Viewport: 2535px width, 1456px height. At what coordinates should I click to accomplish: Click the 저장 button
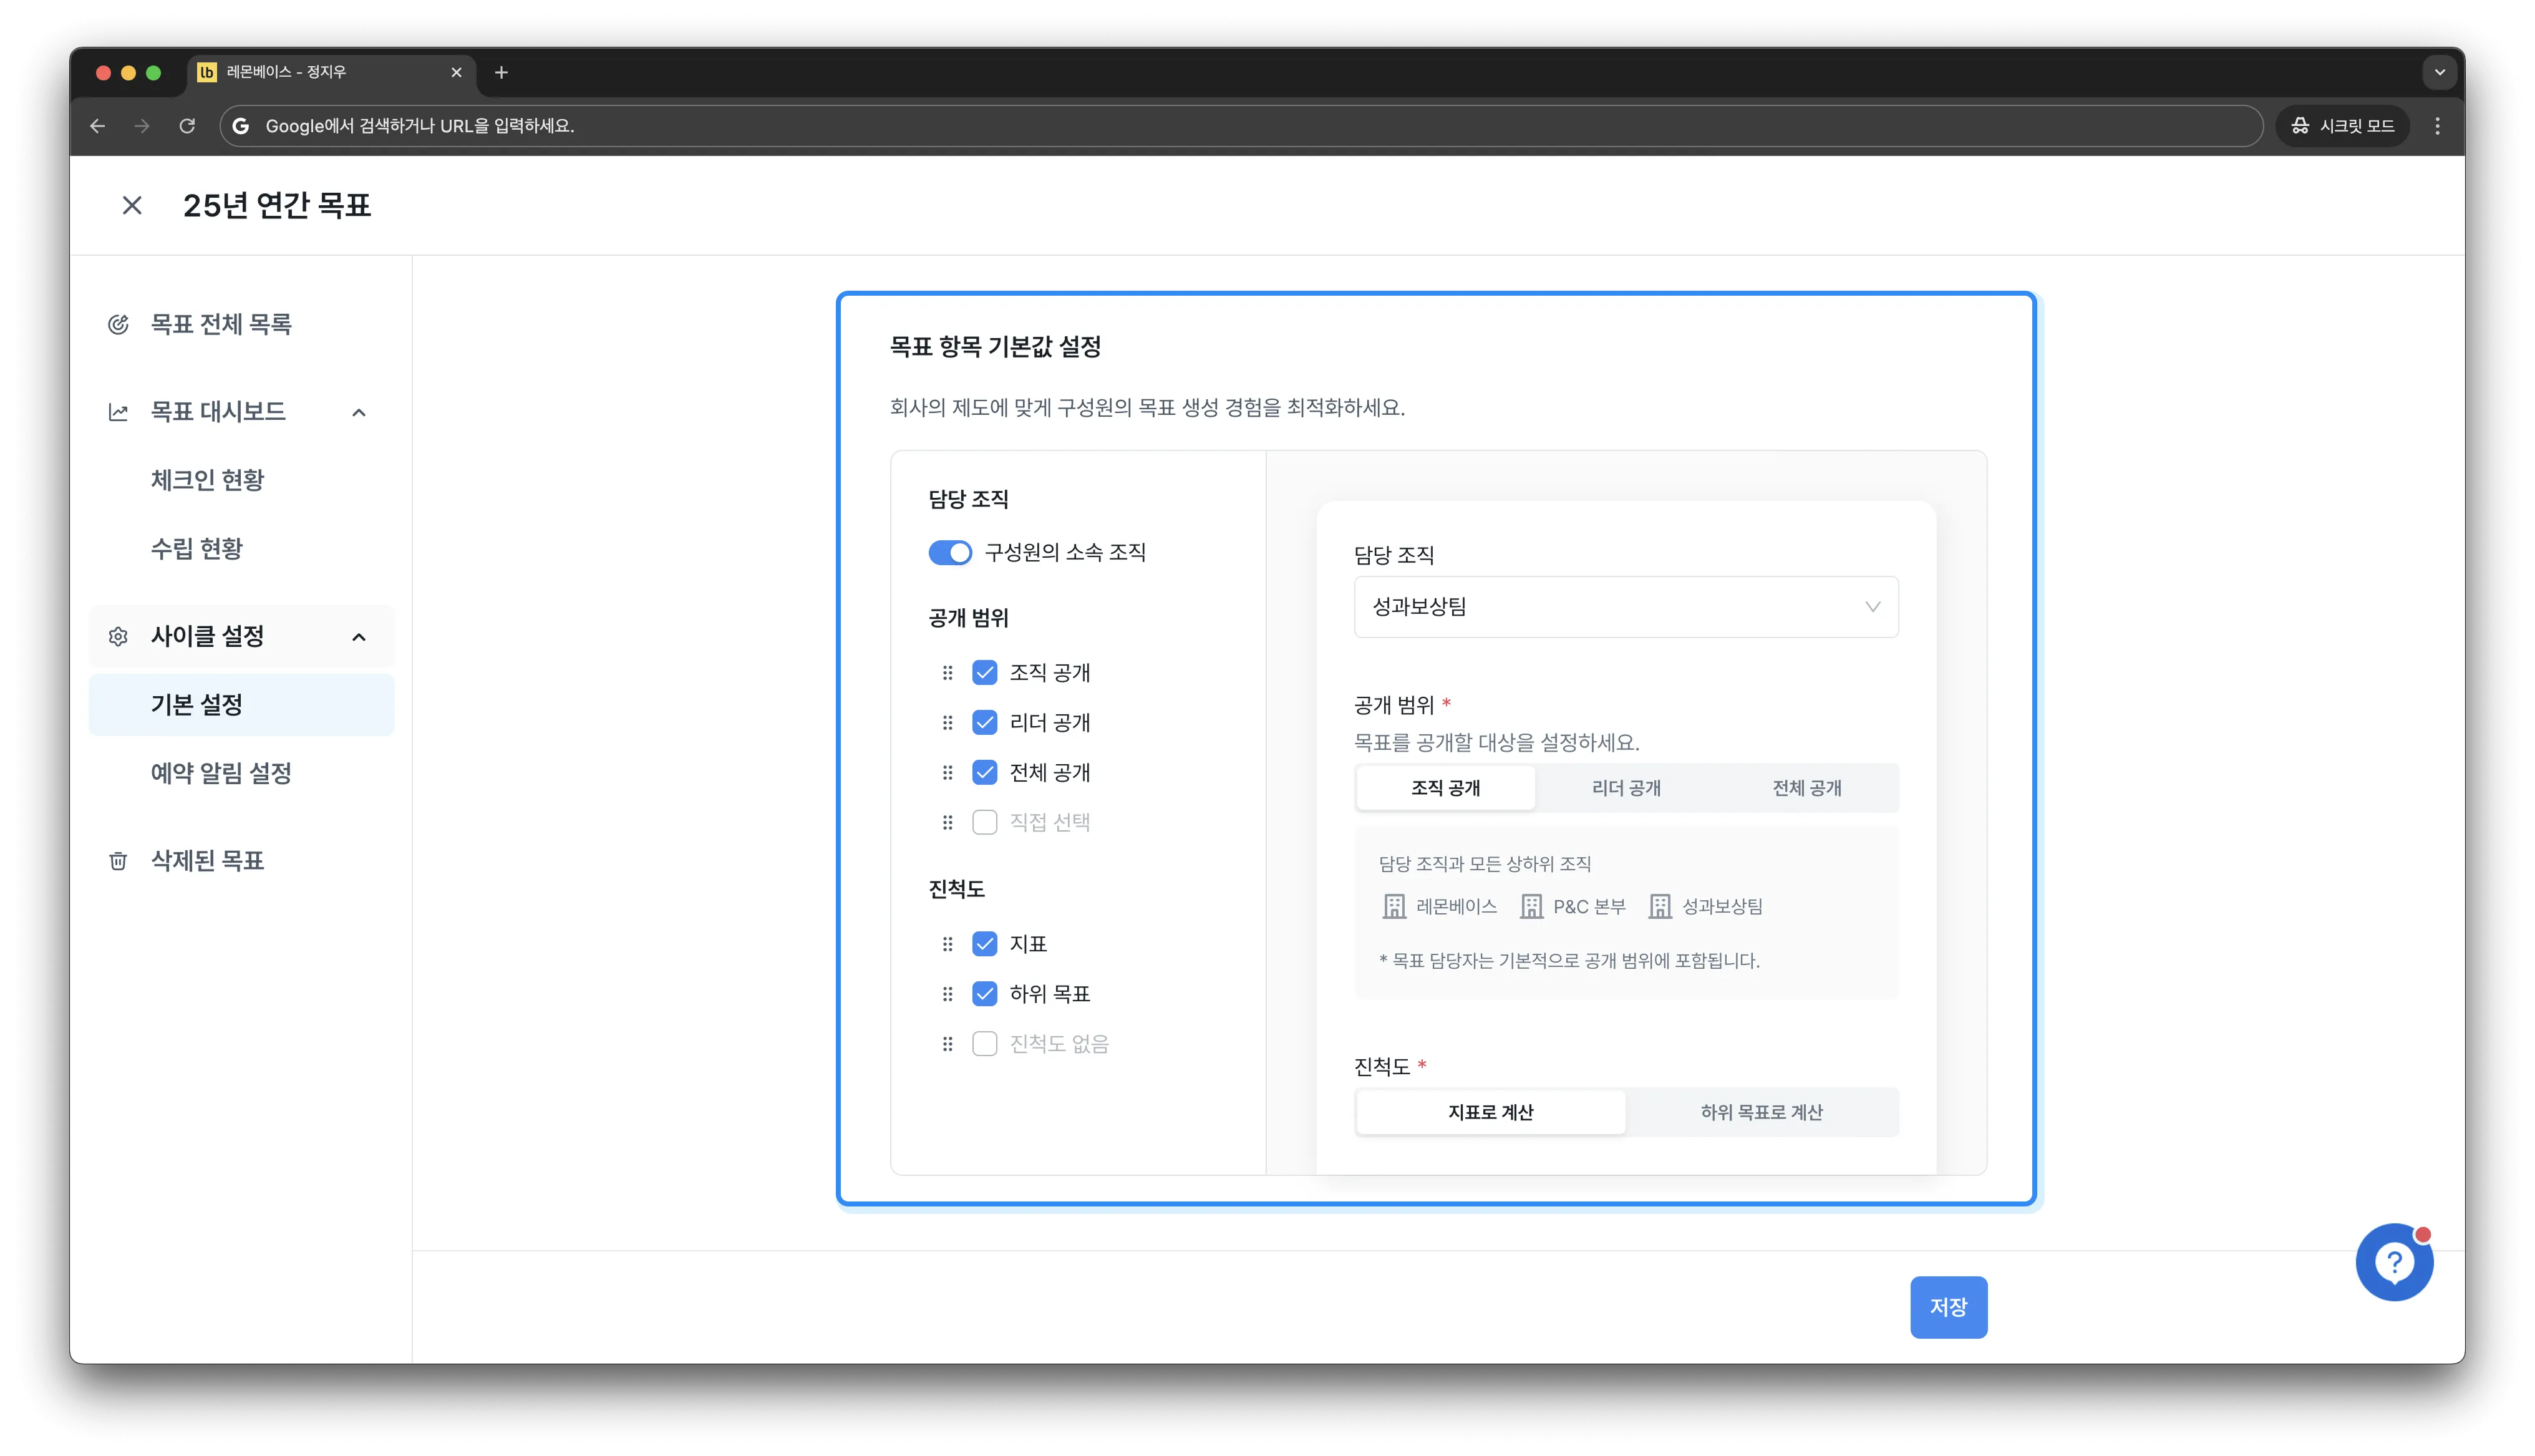point(1948,1307)
